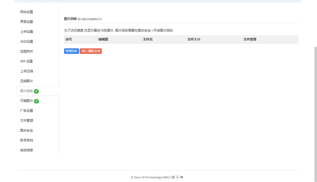The height and width of the screenshot is (182, 317).
Task: Click the green 0 badge beside 可疑图片
Action: pos(36,101)
